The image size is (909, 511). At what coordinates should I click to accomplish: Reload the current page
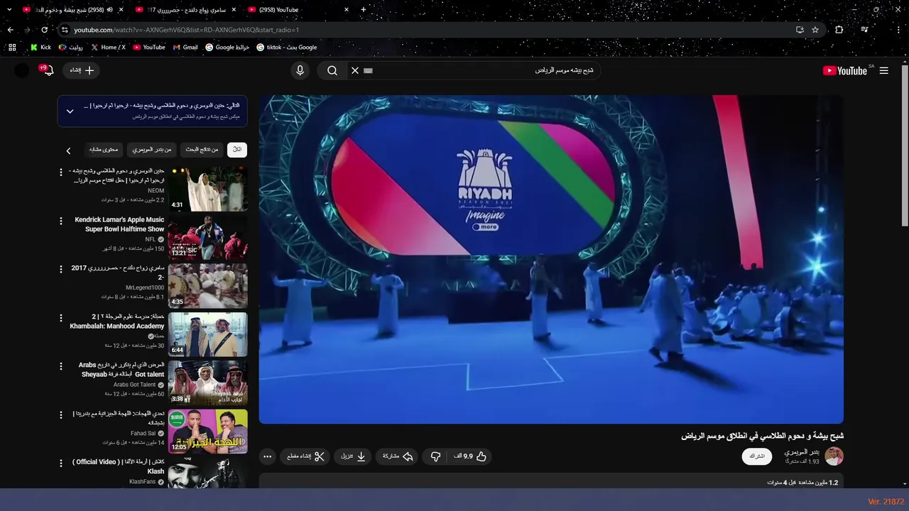coord(44,30)
